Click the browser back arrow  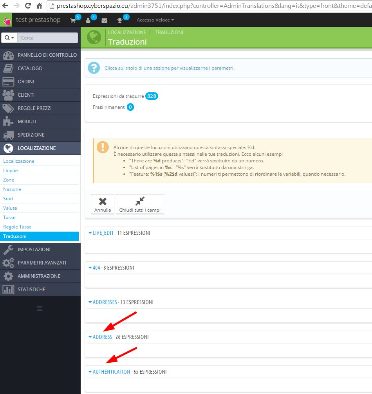click(x=5, y=5)
